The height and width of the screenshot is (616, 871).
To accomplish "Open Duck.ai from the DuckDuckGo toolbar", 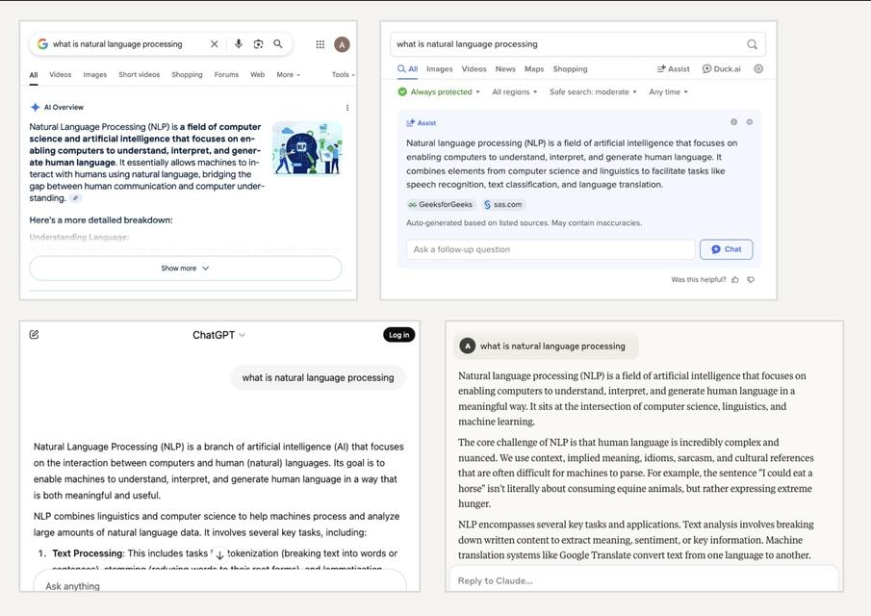I will (721, 69).
